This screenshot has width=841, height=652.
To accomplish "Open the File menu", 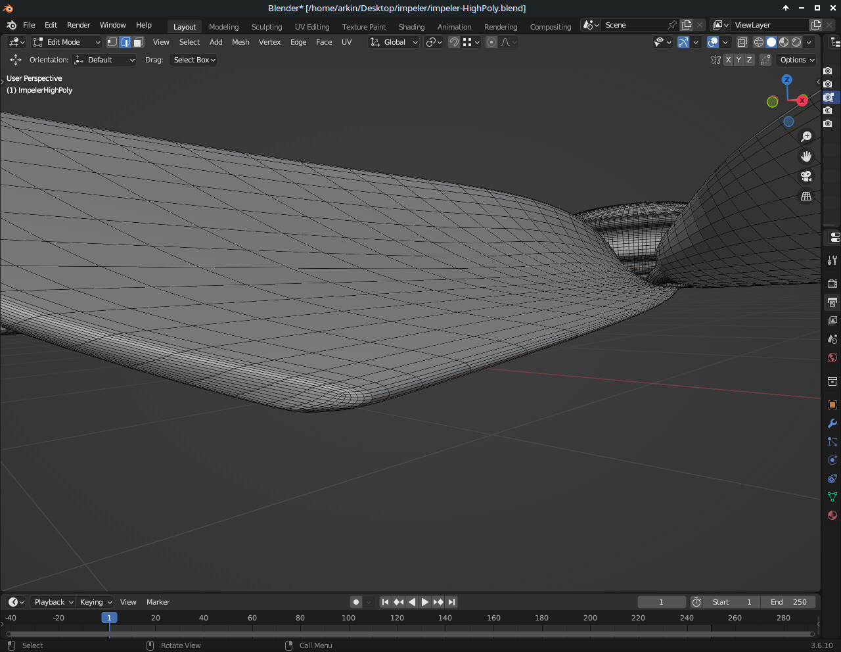I will [29, 25].
